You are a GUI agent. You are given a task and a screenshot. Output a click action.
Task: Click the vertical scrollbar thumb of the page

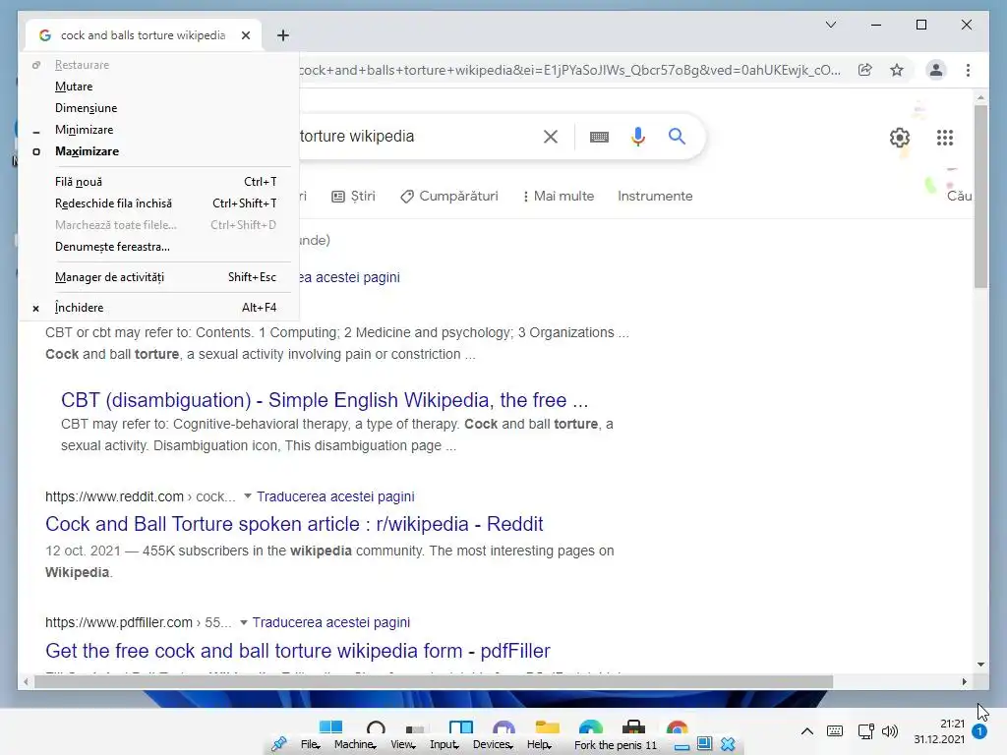(980, 197)
